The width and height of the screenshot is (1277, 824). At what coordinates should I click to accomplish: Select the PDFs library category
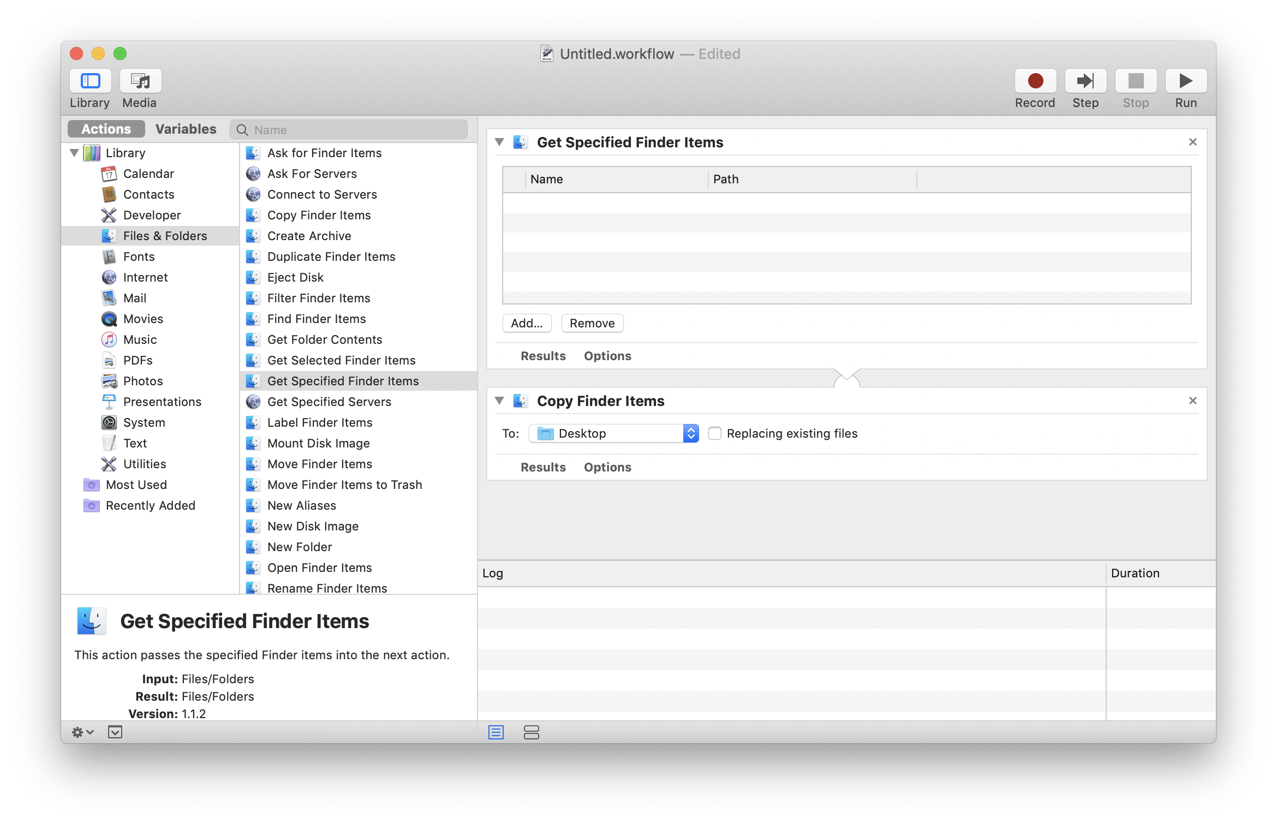[150, 360]
